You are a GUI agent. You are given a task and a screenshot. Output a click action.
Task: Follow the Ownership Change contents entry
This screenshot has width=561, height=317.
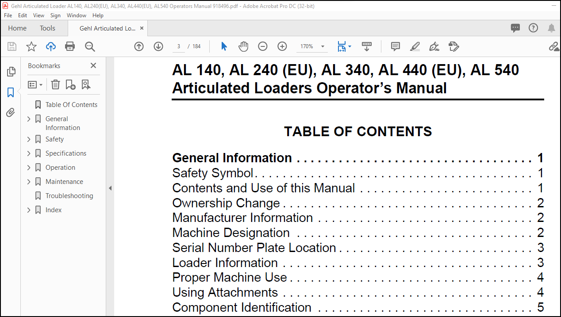[358, 203]
